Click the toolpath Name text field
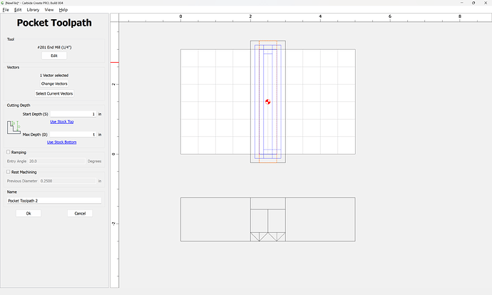Image resolution: width=492 pixels, height=295 pixels. [x=54, y=201]
